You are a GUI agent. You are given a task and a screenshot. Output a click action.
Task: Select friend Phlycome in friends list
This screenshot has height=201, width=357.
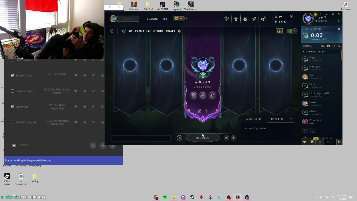point(321,121)
